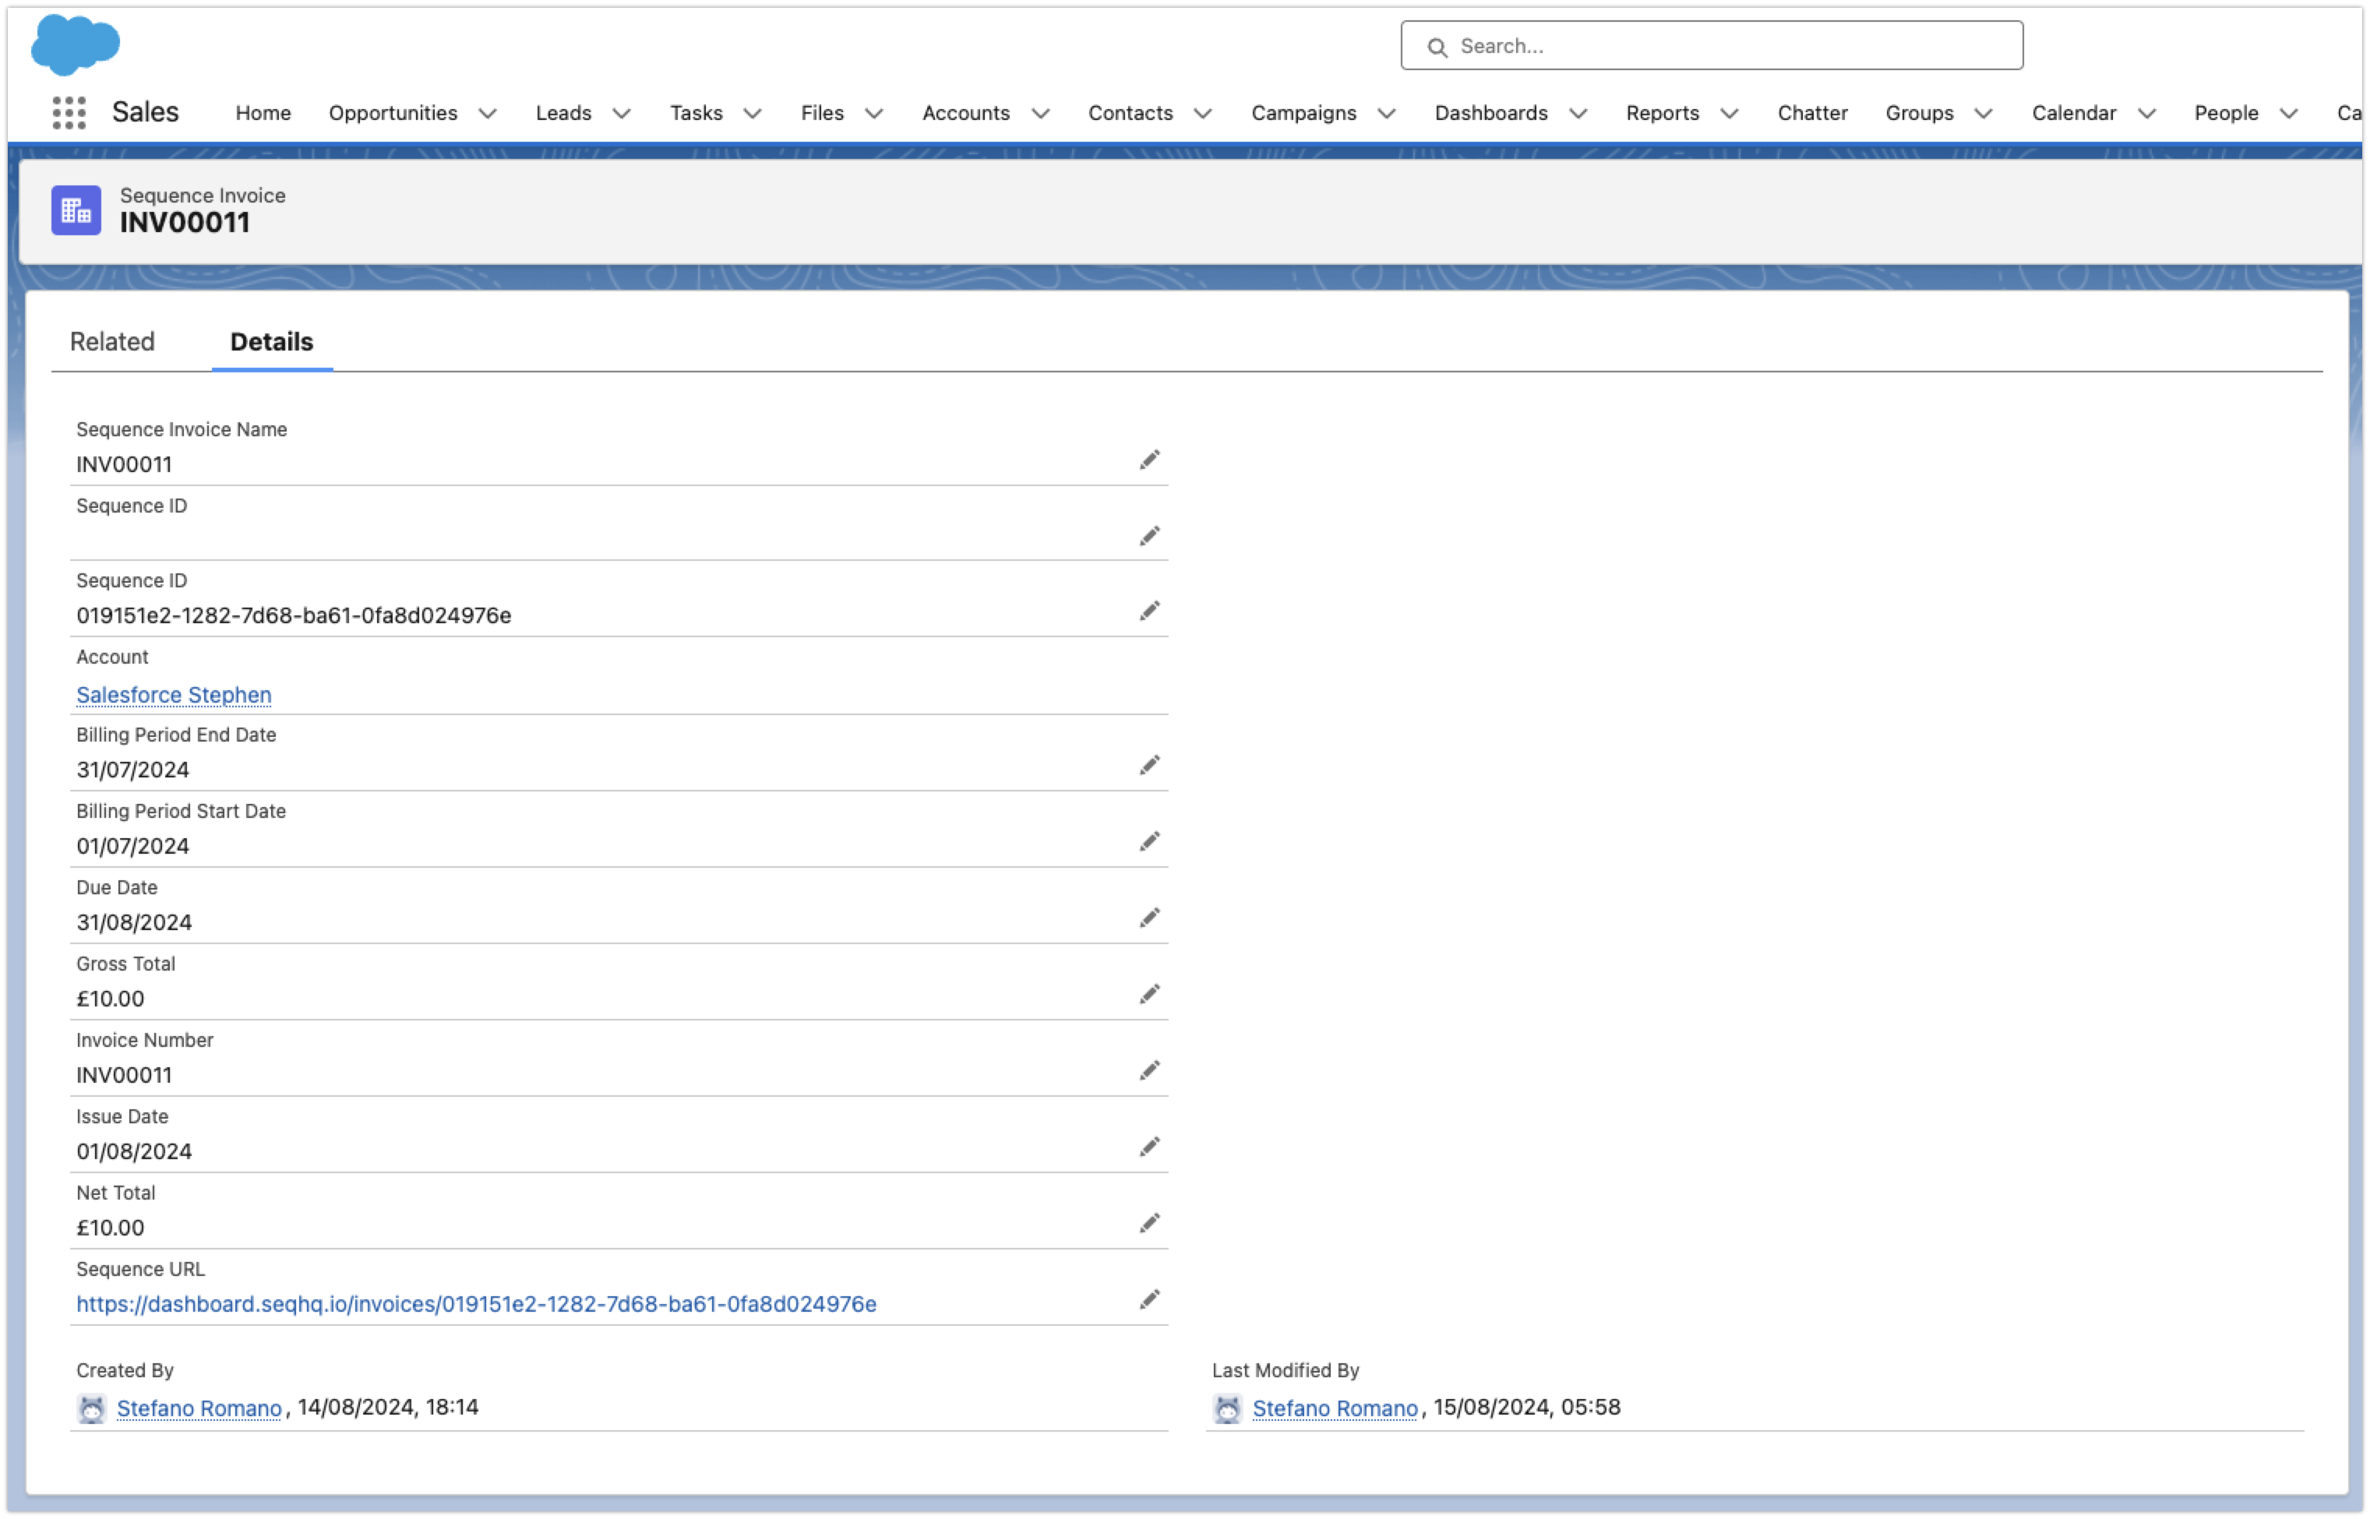This screenshot has height=1519, width=2370.
Task: Click Billing Period End Date value 31/07/2024
Action: click(132, 770)
